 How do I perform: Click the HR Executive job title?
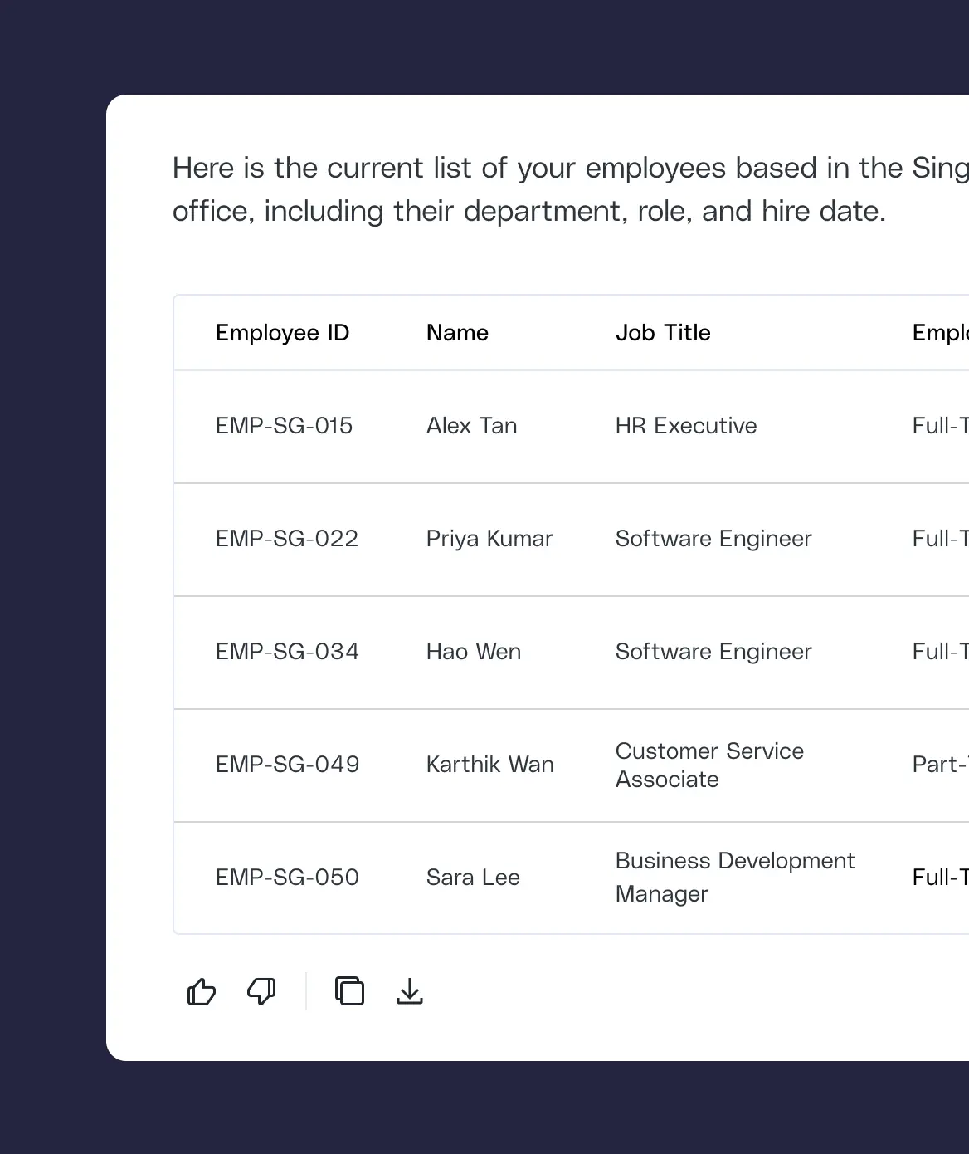coord(686,426)
